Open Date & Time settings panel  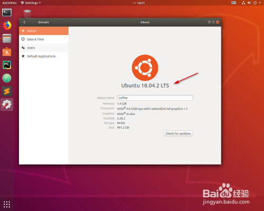coord(44,39)
